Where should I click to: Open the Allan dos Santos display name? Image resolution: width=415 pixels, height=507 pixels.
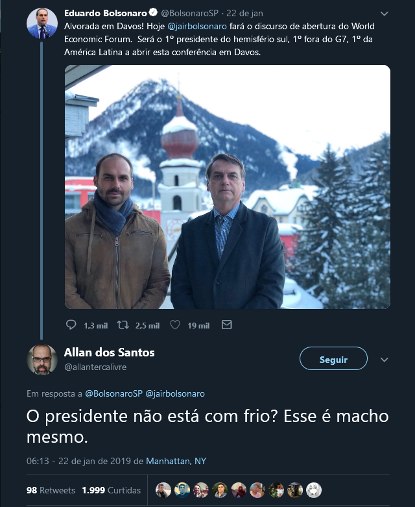pyautogui.click(x=109, y=352)
